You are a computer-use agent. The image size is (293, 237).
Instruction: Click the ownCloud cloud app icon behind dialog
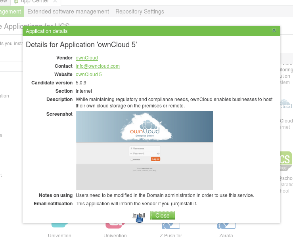click(286, 104)
